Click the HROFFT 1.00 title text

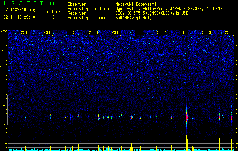click(30, 3)
